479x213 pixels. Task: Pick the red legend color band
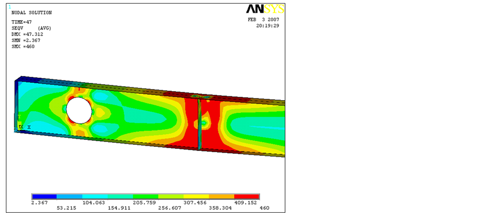[x=246, y=197]
